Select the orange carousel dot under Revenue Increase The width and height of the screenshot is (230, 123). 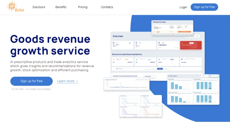click(172, 35)
